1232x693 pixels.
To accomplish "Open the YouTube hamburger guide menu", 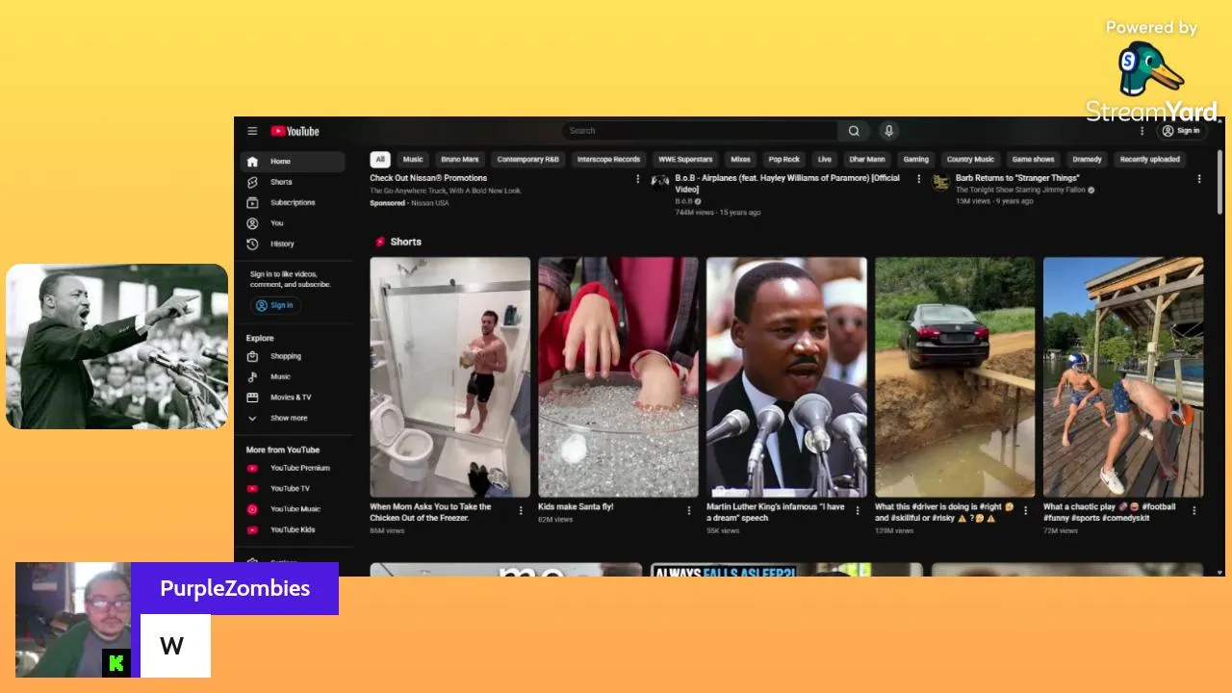I will point(252,131).
